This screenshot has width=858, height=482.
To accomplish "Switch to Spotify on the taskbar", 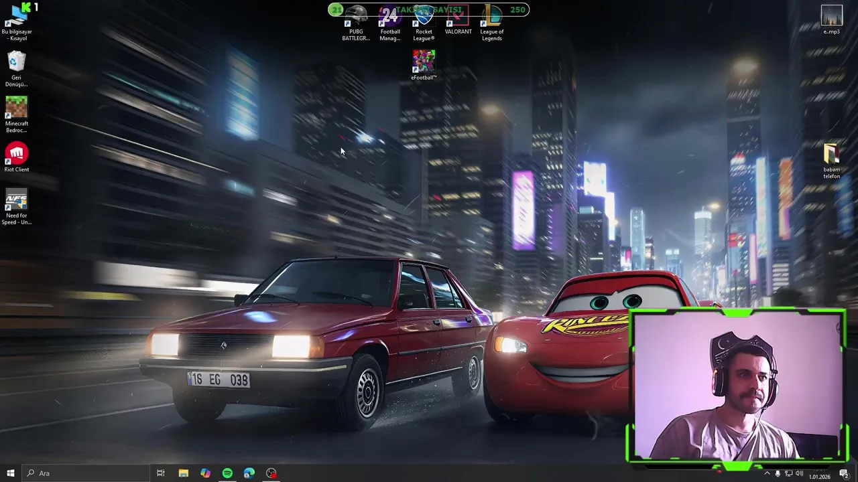I will (227, 473).
